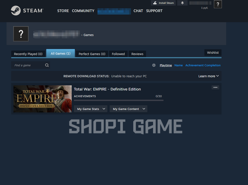
Task: Expand Learn more about remote download
Action: 208,76
